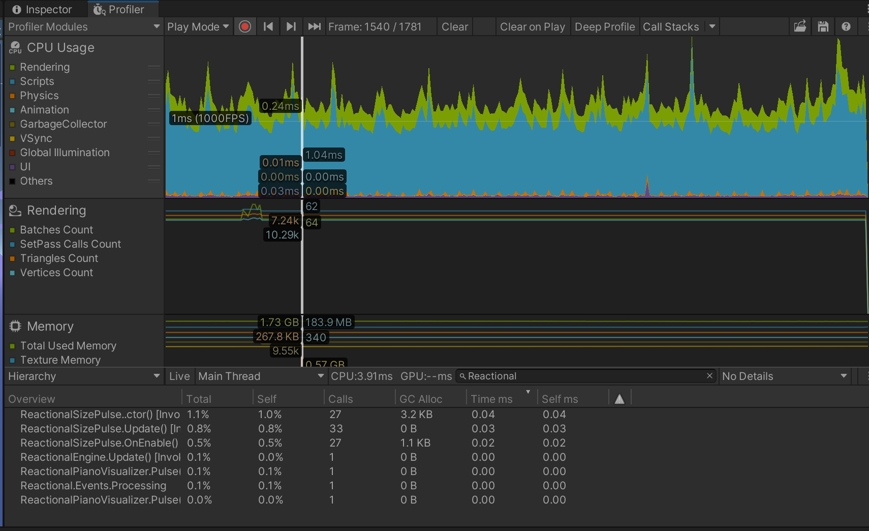
Task: Toggle SetPass Calls Count series
Action: pyautogui.click(x=12, y=244)
